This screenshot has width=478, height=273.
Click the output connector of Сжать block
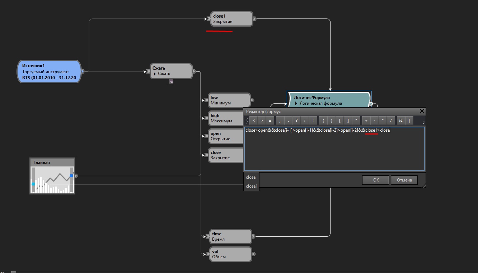[x=194, y=71]
